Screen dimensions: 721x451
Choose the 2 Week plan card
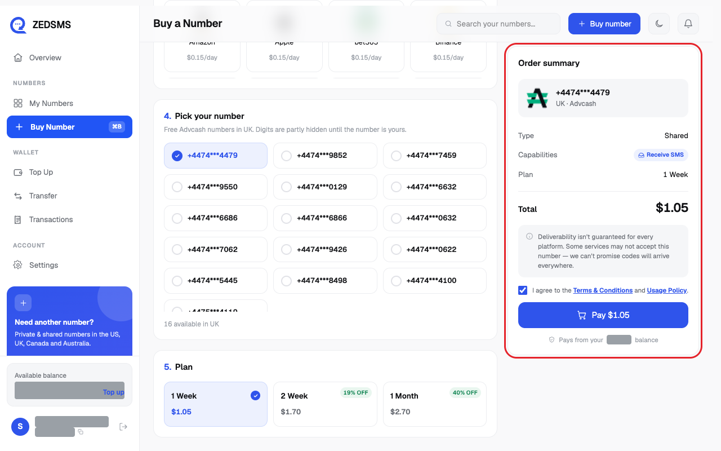click(x=325, y=404)
